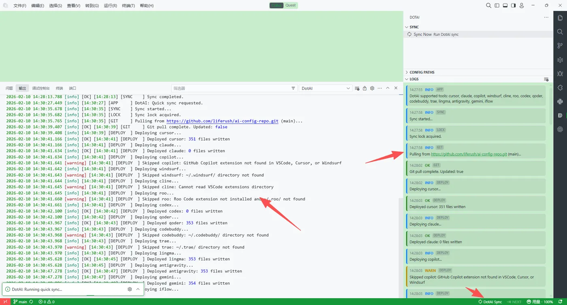This screenshot has height=305, width=567.
Task: Open the 文件(F) menu
Action: tap(20, 6)
